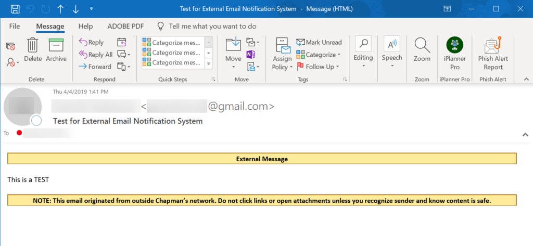Viewport: 533px width, 246px height.
Task: Click the sender's @gmail.com address
Action: [x=241, y=106]
